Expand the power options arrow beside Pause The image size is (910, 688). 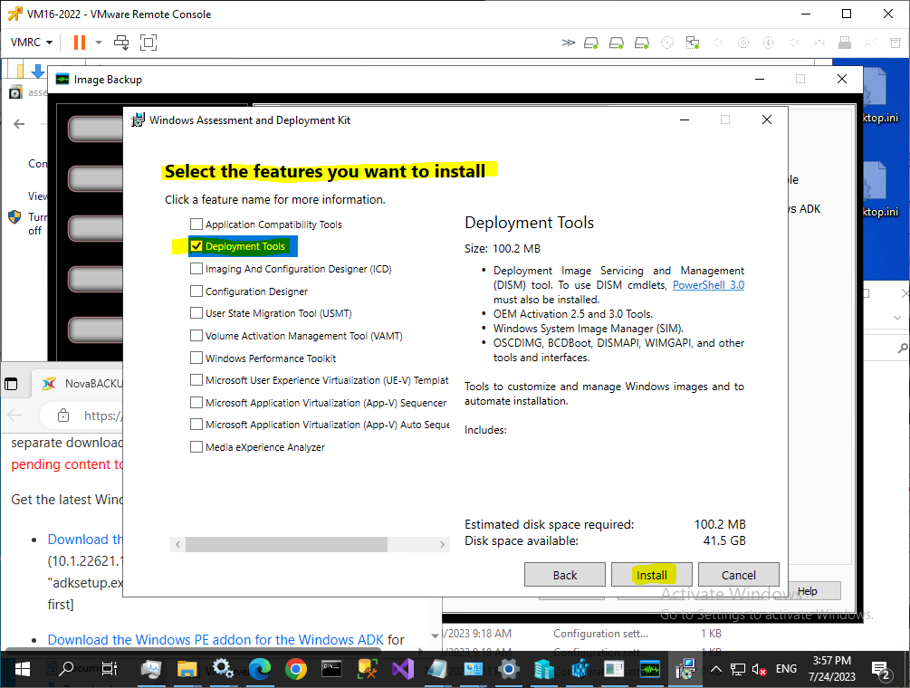pyautogui.click(x=99, y=43)
